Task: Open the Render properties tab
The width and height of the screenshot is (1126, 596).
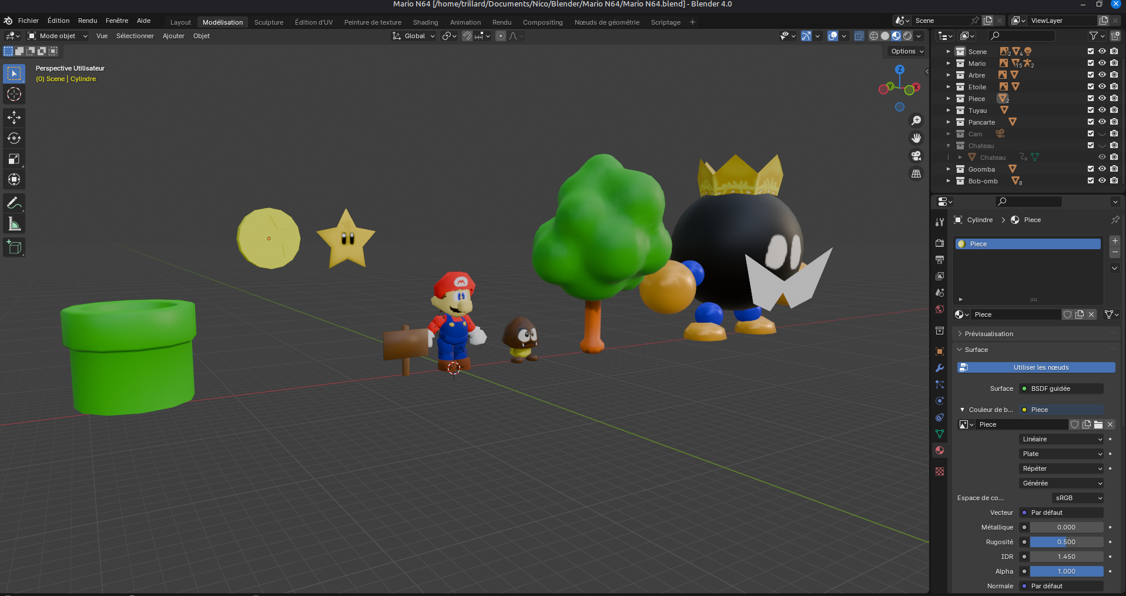Action: coord(940,243)
